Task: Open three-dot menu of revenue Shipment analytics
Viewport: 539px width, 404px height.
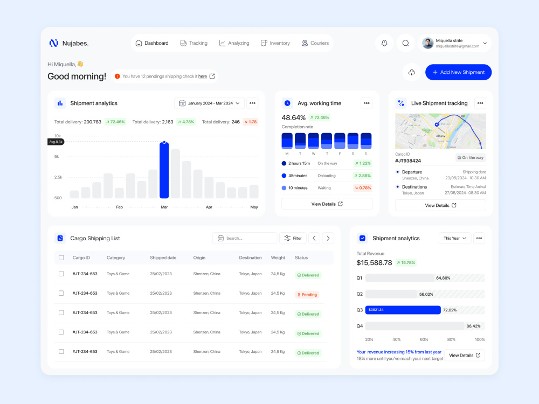Action: [479, 238]
